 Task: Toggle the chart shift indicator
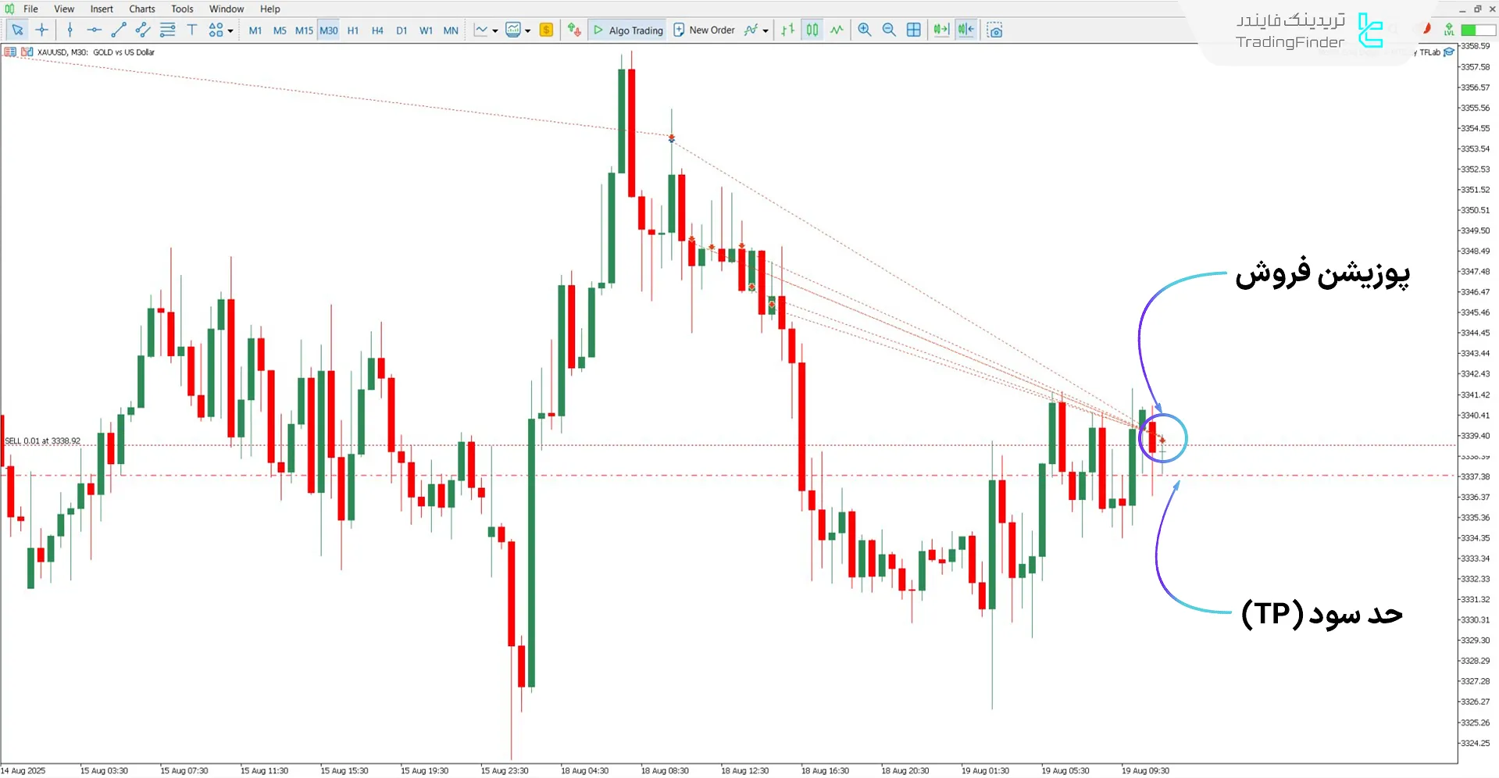pyautogui.click(x=965, y=30)
